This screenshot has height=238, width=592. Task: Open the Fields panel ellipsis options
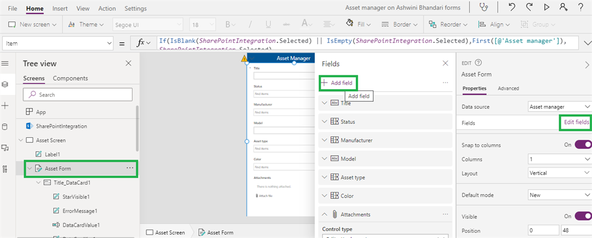pyautogui.click(x=446, y=82)
